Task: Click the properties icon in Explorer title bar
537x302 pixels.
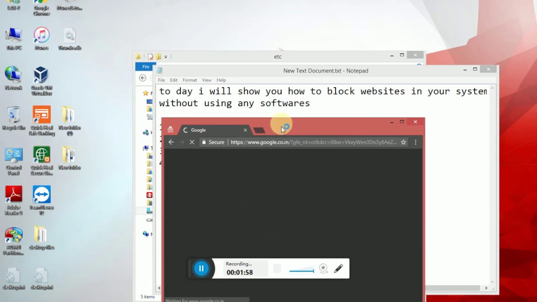Action: tap(151, 57)
